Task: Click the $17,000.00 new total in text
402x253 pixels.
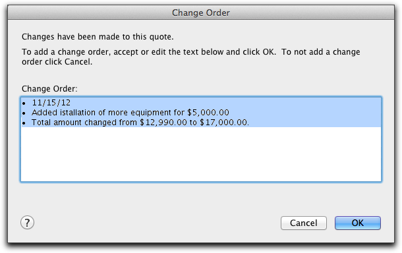Action: click(x=223, y=123)
